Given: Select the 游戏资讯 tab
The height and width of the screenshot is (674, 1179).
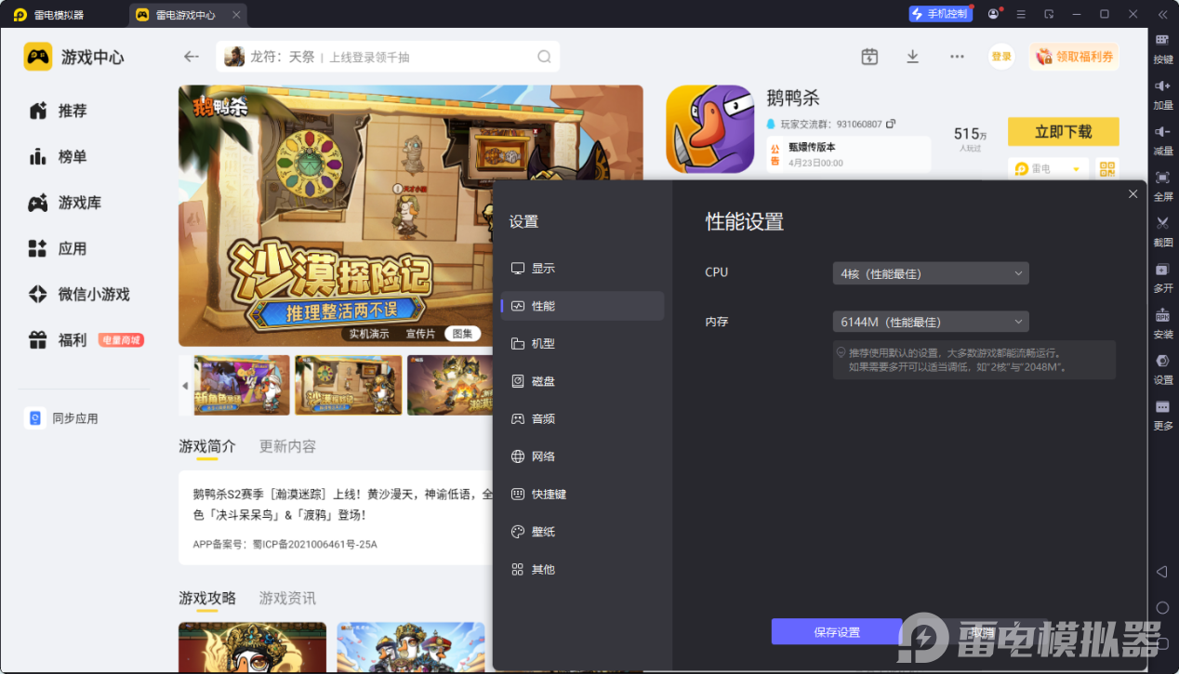Looking at the screenshot, I should [x=287, y=598].
